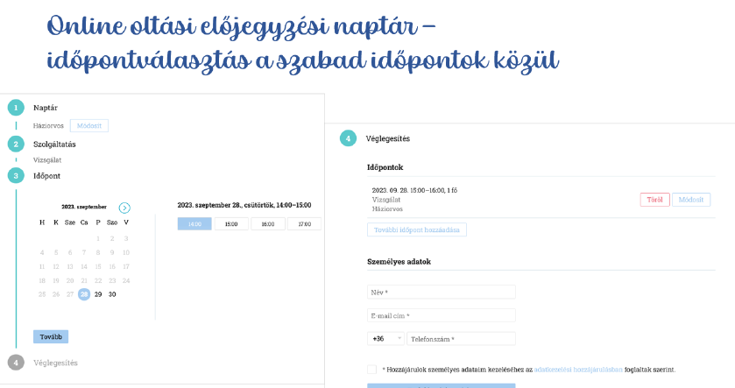Go to next month in calendar

click(x=124, y=208)
